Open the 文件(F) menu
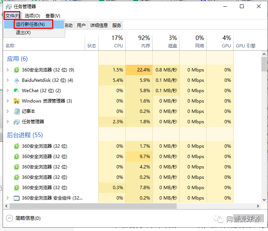The height and width of the screenshot is (231, 268). coord(12,16)
